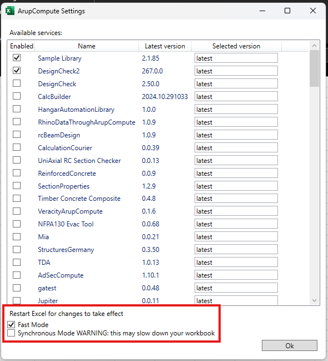Edit selected version field for Mia

236,236
